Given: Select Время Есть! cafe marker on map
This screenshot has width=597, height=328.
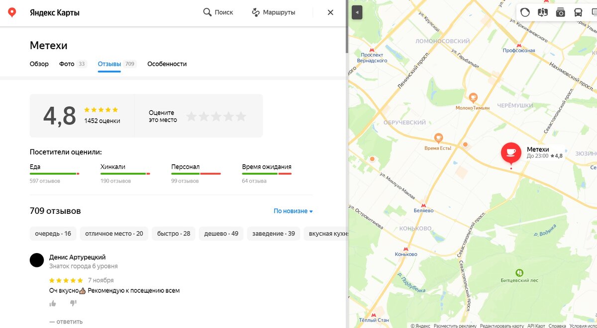Looking at the screenshot, I should click(x=438, y=137).
